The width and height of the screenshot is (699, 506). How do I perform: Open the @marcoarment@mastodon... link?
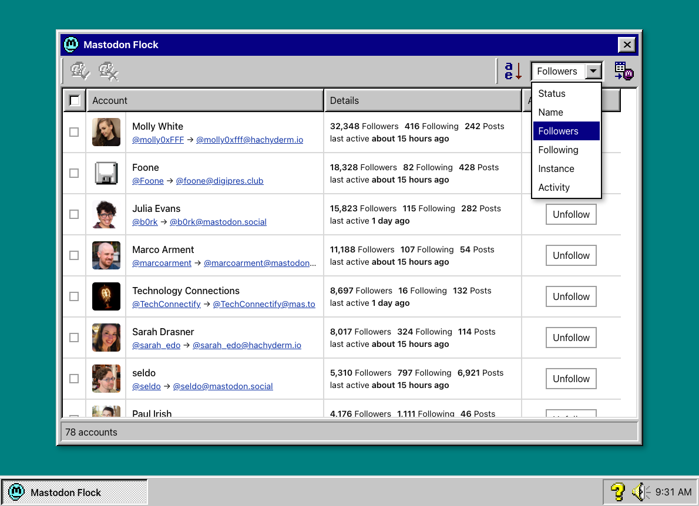[x=260, y=263]
